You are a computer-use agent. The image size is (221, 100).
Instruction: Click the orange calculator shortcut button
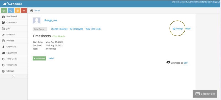pos(17,10)
